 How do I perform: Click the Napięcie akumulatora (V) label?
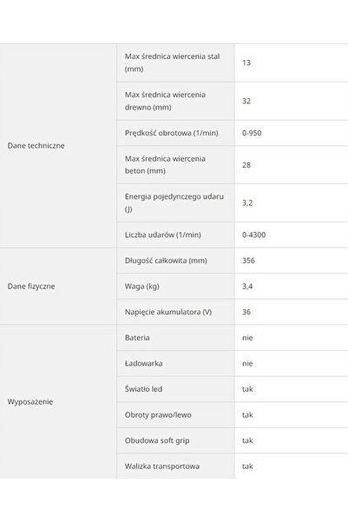click(x=168, y=312)
